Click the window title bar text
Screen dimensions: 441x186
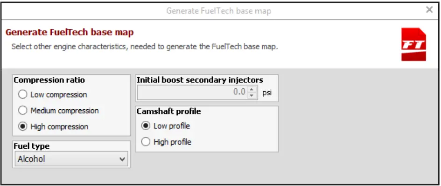point(218,11)
